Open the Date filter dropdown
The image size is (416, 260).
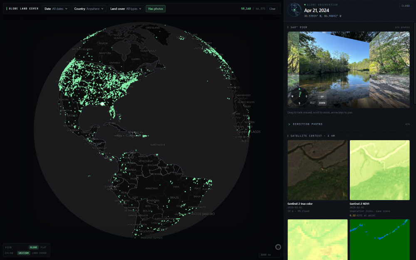point(56,9)
